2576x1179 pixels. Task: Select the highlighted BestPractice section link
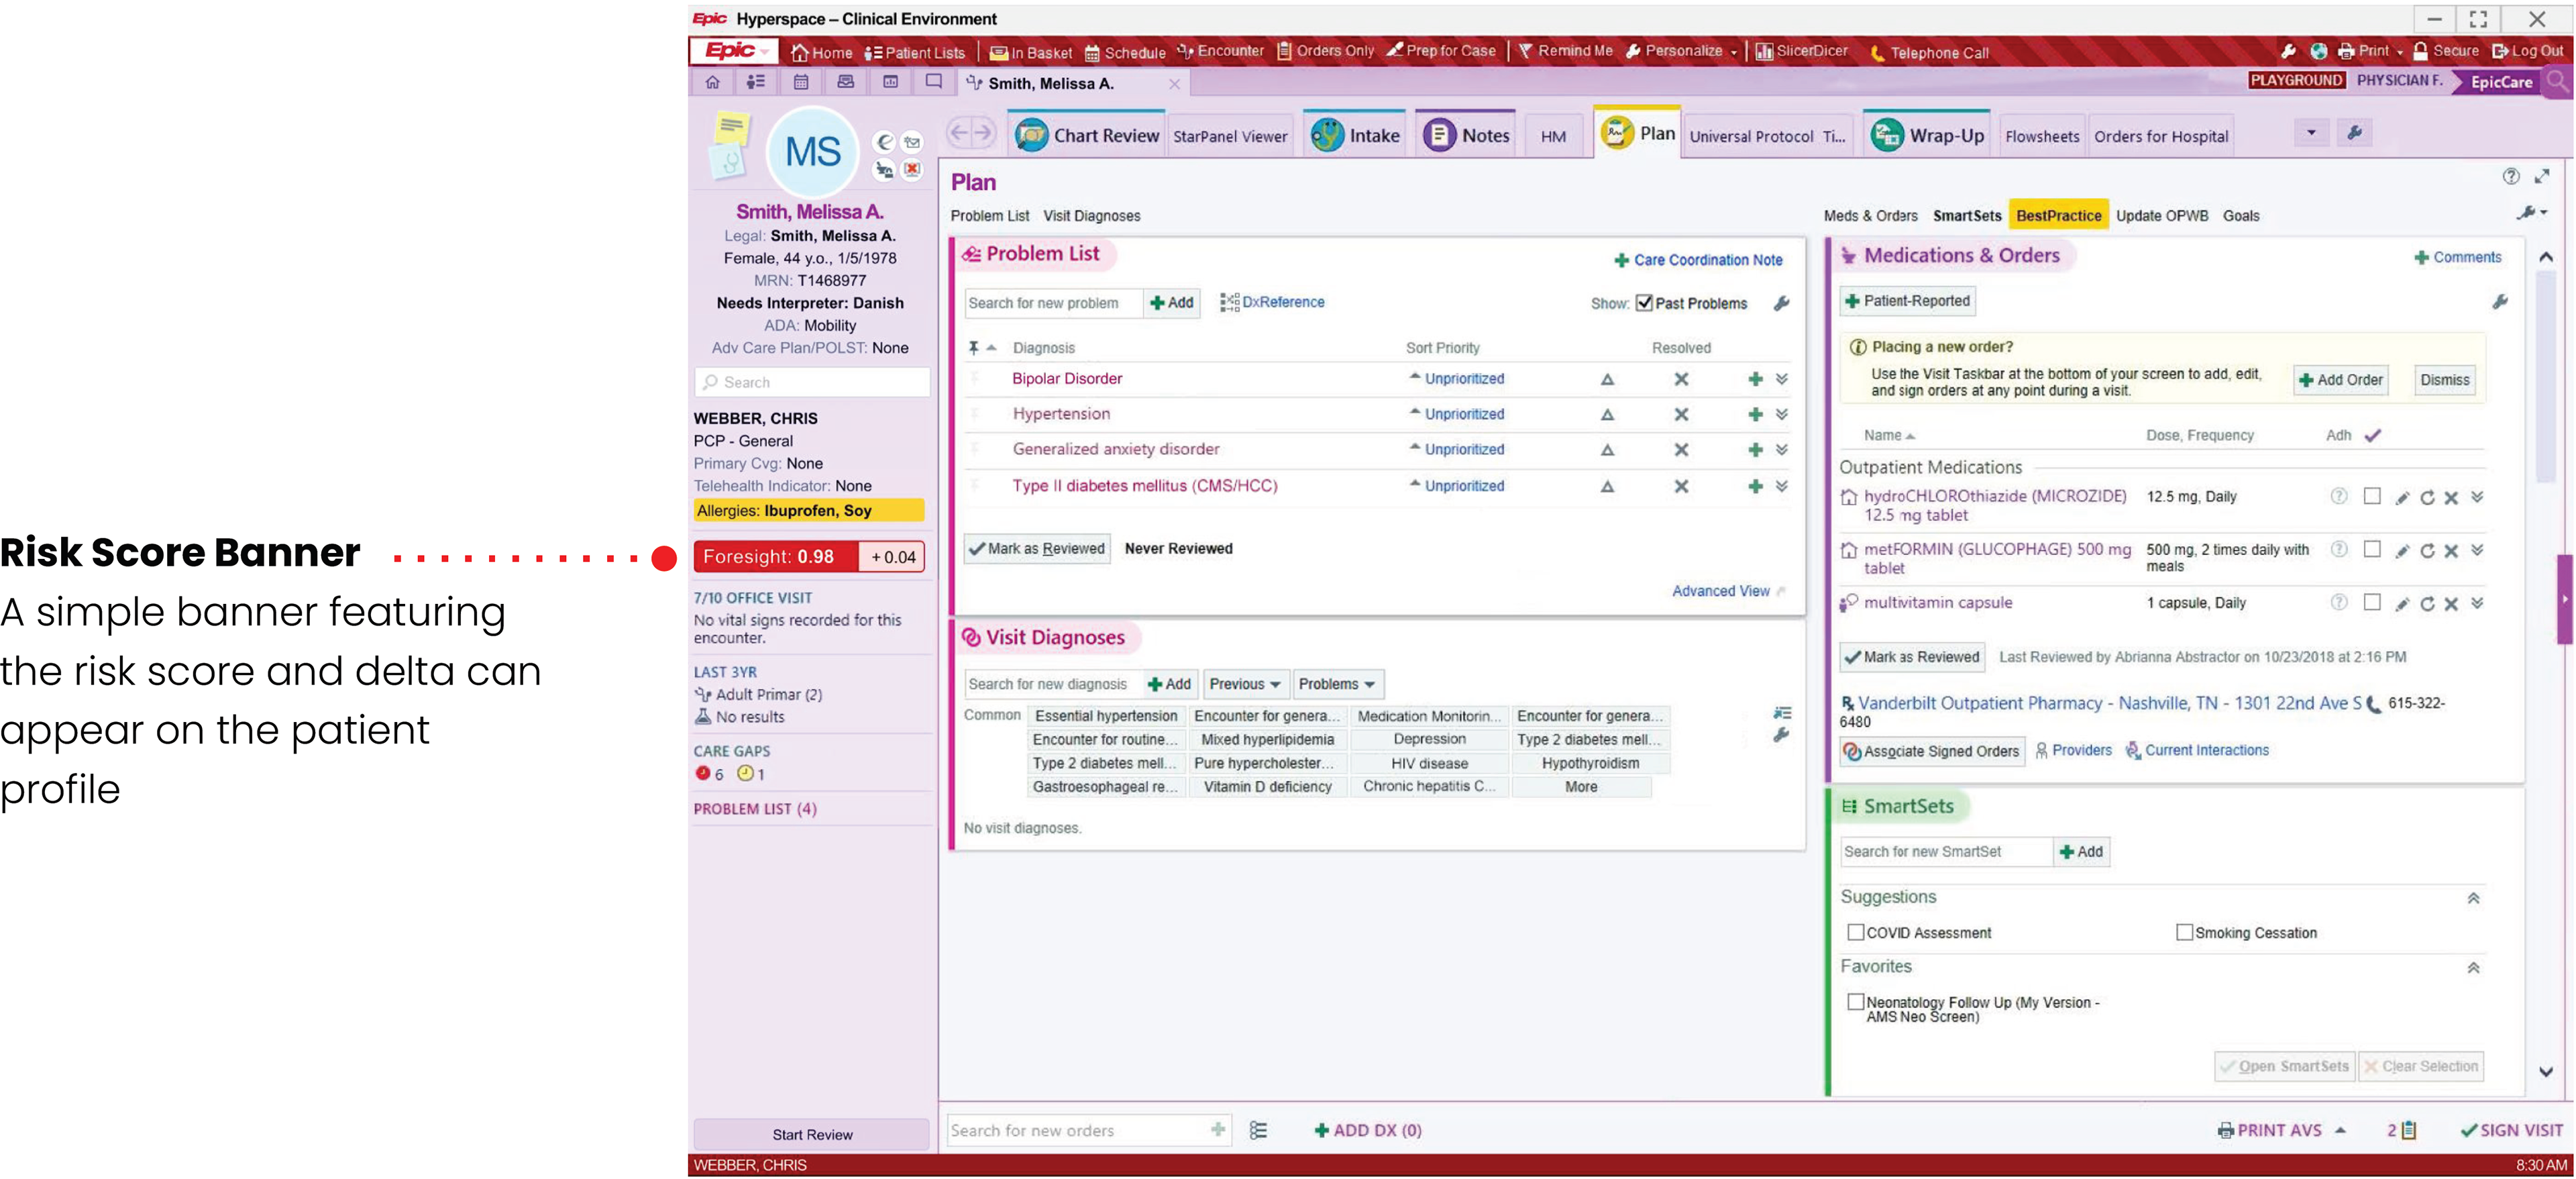point(2058,215)
